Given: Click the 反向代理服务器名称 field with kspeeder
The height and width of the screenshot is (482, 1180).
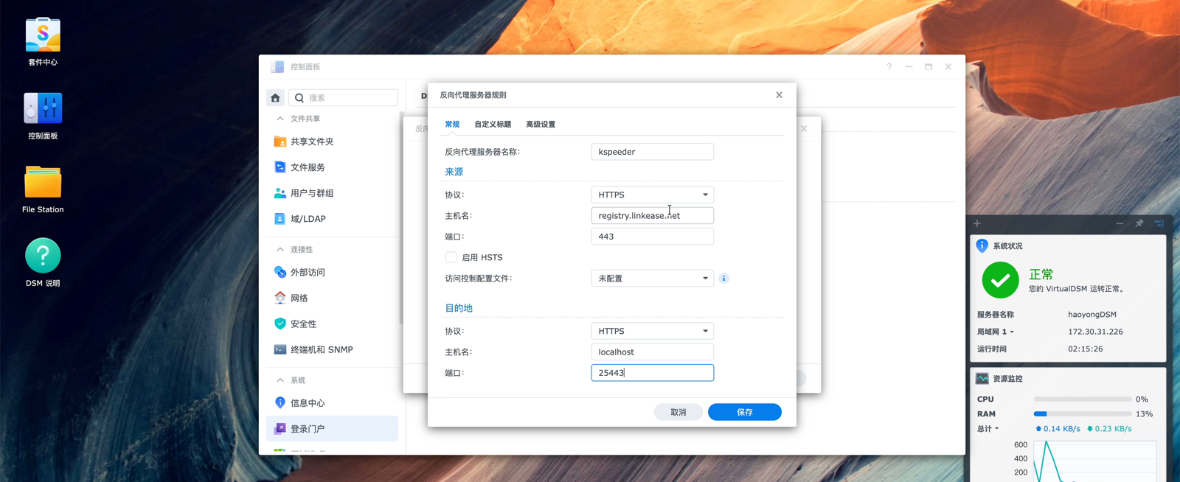Looking at the screenshot, I should pyautogui.click(x=653, y=152).
